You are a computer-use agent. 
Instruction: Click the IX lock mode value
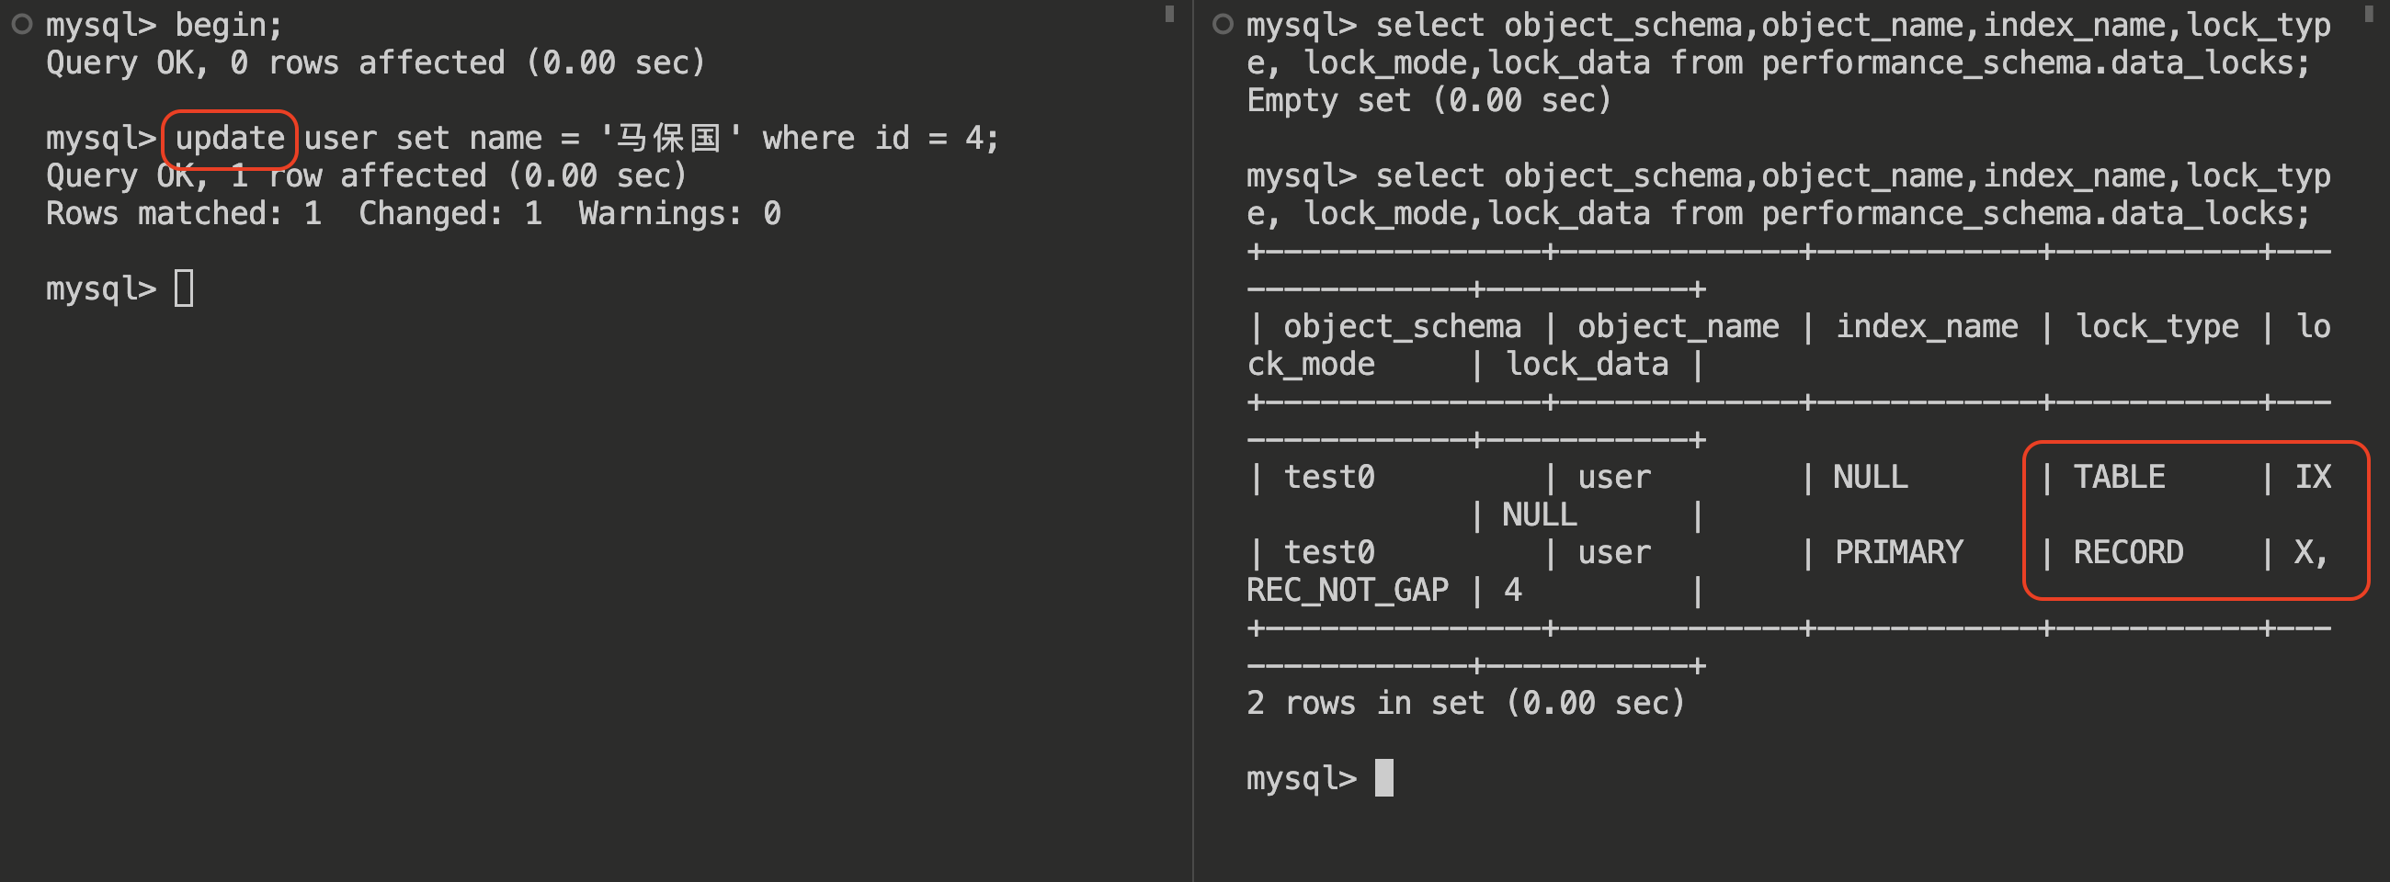click(x=2312, y=477)
